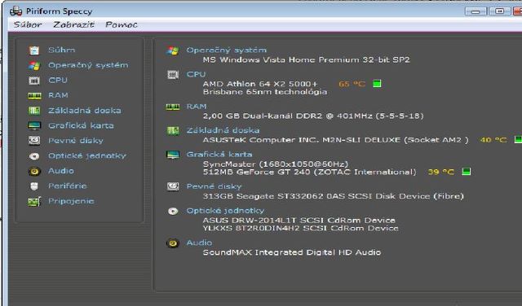522x306 pixels.
Task: Minimize the Piriform Speccy window
Action: coord(476,11)
